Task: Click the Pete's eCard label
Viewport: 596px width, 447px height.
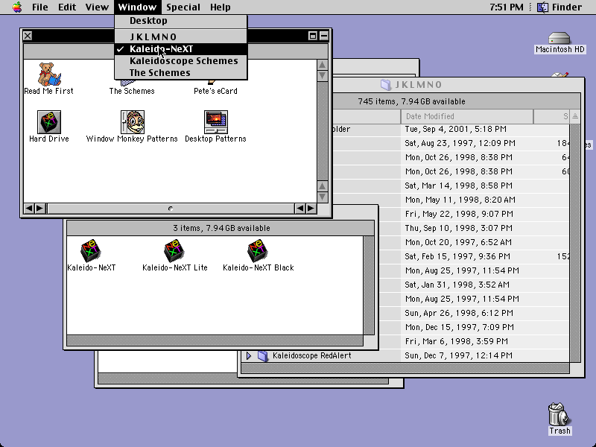Action: point(215,91)
